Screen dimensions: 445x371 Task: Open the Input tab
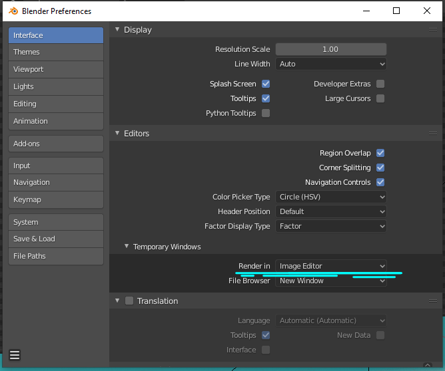click(x=56, y=166)
